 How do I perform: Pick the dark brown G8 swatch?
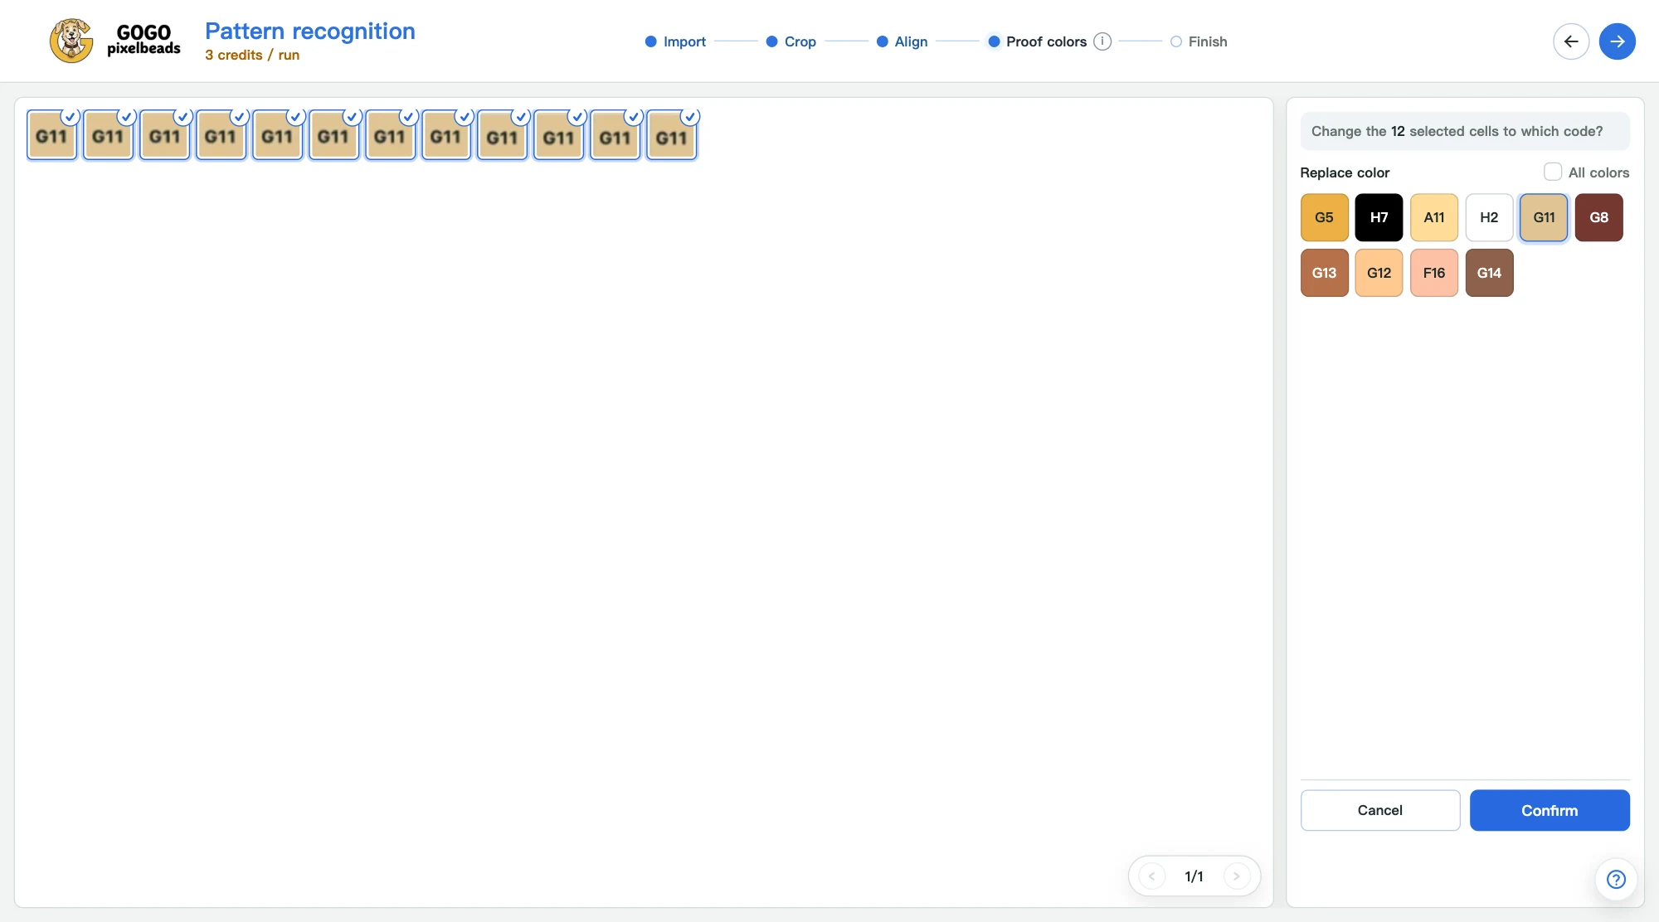click(1599, 217)
